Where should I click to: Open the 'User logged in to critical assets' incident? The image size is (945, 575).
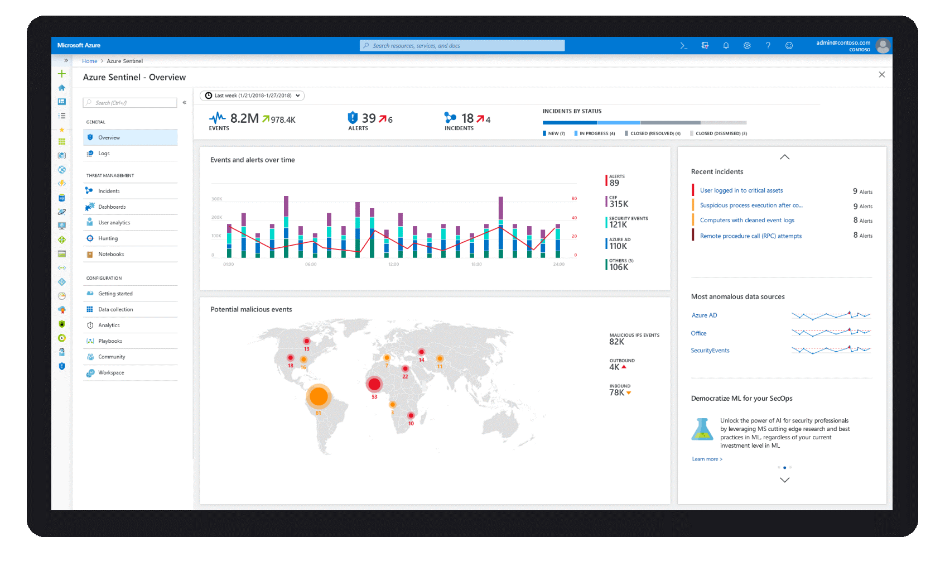(741, 190)
